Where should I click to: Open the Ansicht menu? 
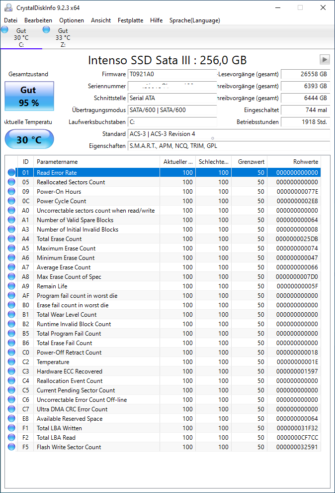click(x=101, y=20)
